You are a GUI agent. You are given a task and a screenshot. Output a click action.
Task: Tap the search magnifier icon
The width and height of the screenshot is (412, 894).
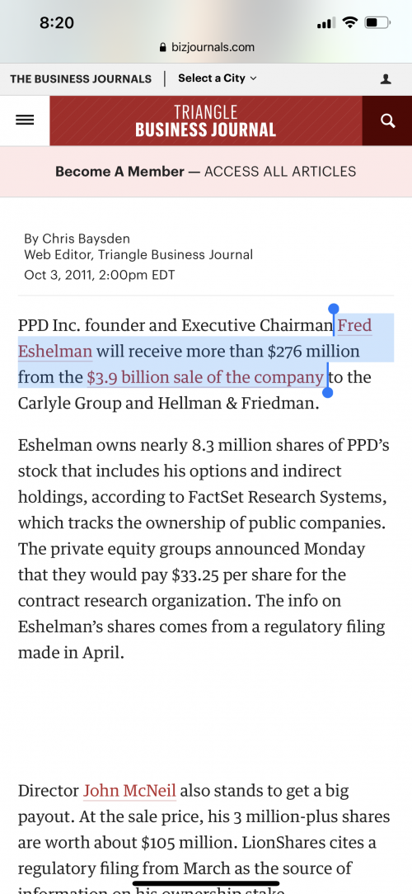[387, 121]
